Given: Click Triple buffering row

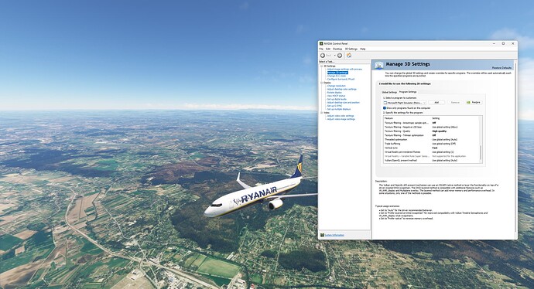Looking at the screenshot, I should click(432, 144).
